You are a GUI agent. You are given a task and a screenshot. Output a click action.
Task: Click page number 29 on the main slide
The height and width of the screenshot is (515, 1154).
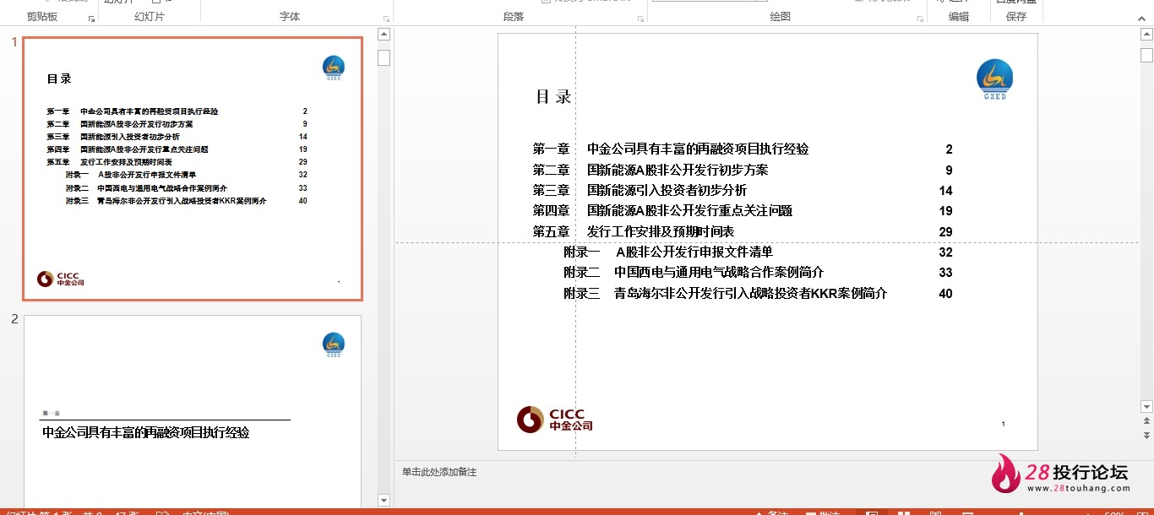pyautogui.click(x=945, y=232)
